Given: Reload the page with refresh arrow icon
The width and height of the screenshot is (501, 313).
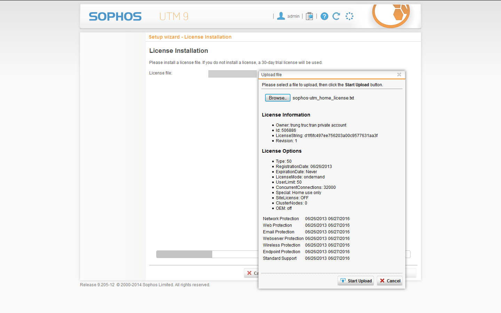Looking at the screenshot, I should point(336,16).
